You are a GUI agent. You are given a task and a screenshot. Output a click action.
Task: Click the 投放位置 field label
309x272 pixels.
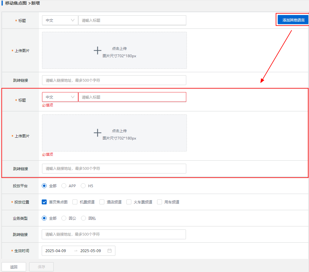pos(22,202)
